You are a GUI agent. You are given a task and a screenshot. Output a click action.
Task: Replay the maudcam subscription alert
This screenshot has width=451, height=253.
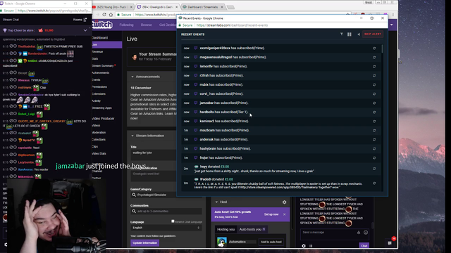[x=374, y=131]
